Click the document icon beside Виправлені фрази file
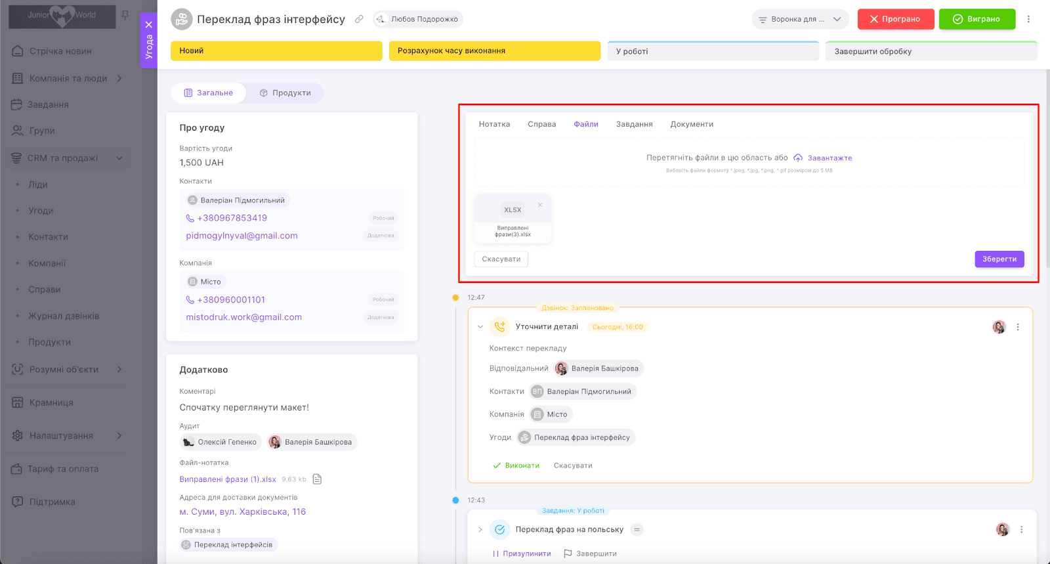1050x564 pixels. pos(317,479)
